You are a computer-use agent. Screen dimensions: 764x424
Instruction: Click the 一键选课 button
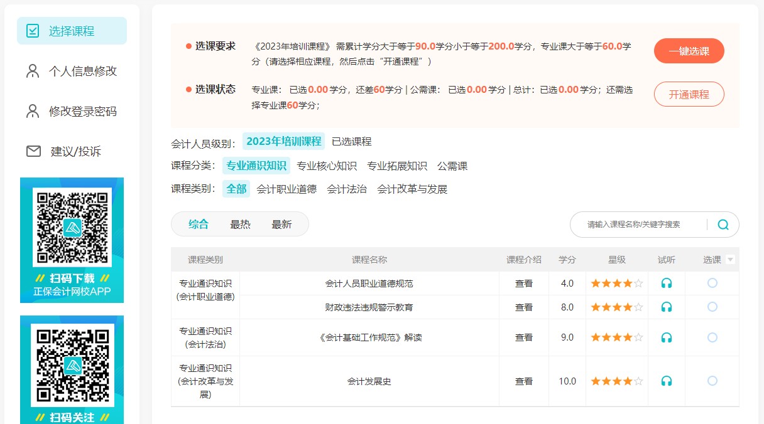pyautogui.click(x=689, y=51)
